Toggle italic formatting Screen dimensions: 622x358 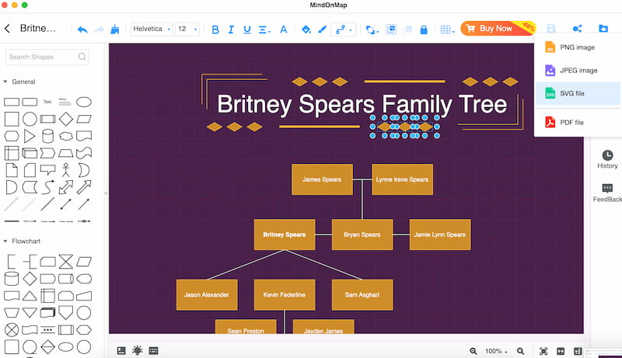231,30
